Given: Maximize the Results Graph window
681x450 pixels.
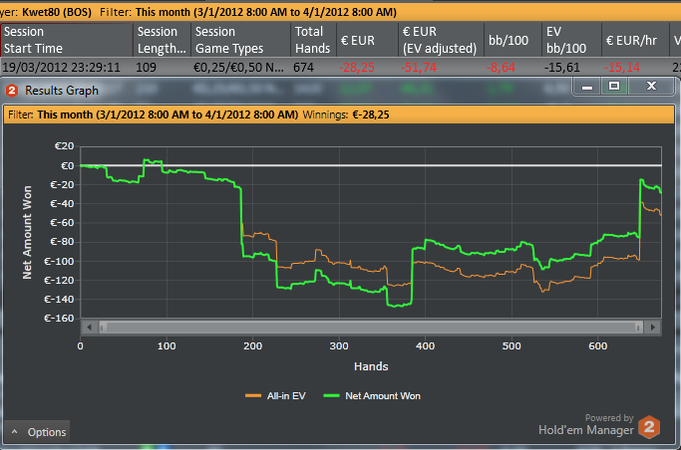Looking at the screenshot, I should (614, 86).
